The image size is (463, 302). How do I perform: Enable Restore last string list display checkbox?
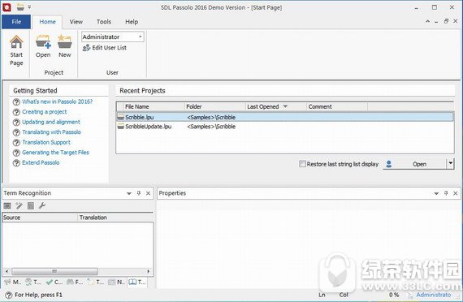(x=302, y=164)
